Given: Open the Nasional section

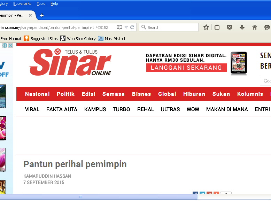Looking at the screenshot, I should (x=37, y=94).
